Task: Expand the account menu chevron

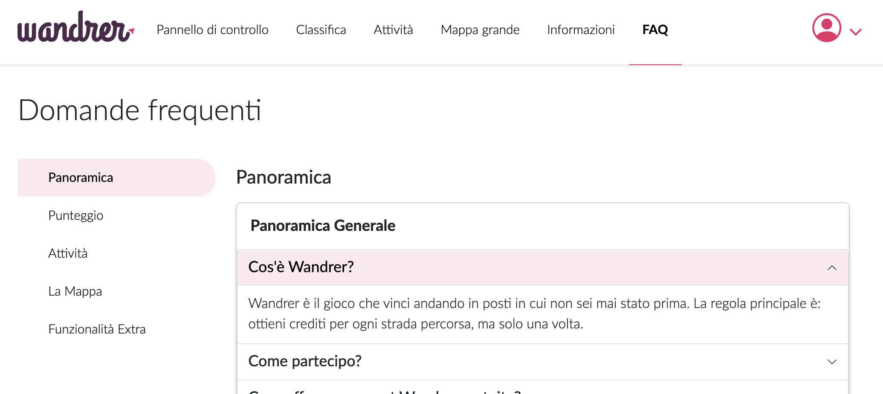Action: (x=855, y=32)
